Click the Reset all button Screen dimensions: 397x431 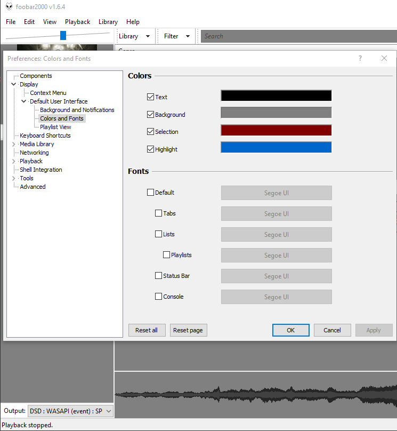coord(147,330)
